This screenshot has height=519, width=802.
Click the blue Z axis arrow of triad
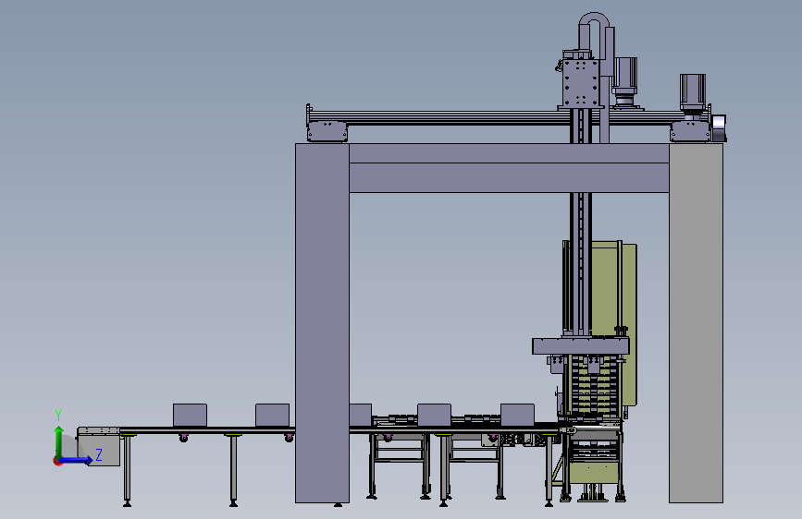(77, 460)
